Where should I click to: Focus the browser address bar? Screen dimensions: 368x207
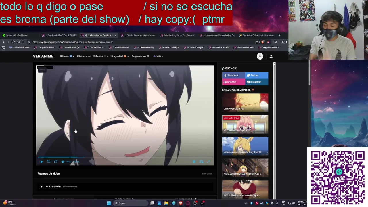click(x=141, y=42)
